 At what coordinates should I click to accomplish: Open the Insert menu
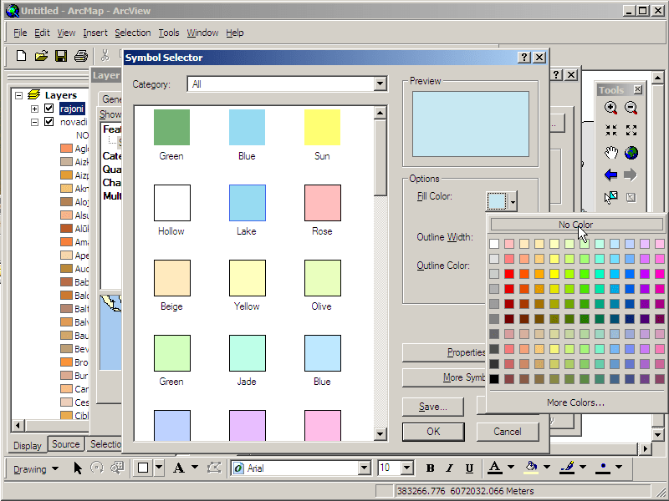coord(95,33)
